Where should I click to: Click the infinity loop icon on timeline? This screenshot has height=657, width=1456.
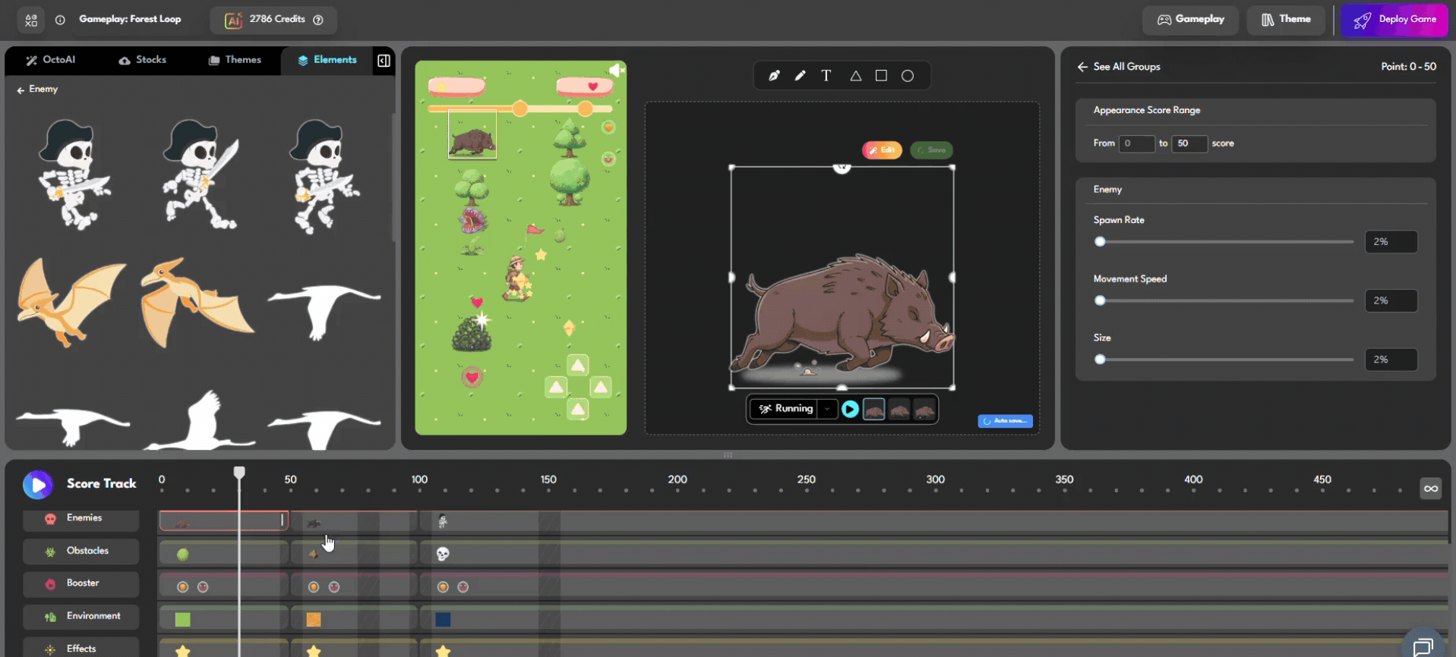click(1430, 488)
